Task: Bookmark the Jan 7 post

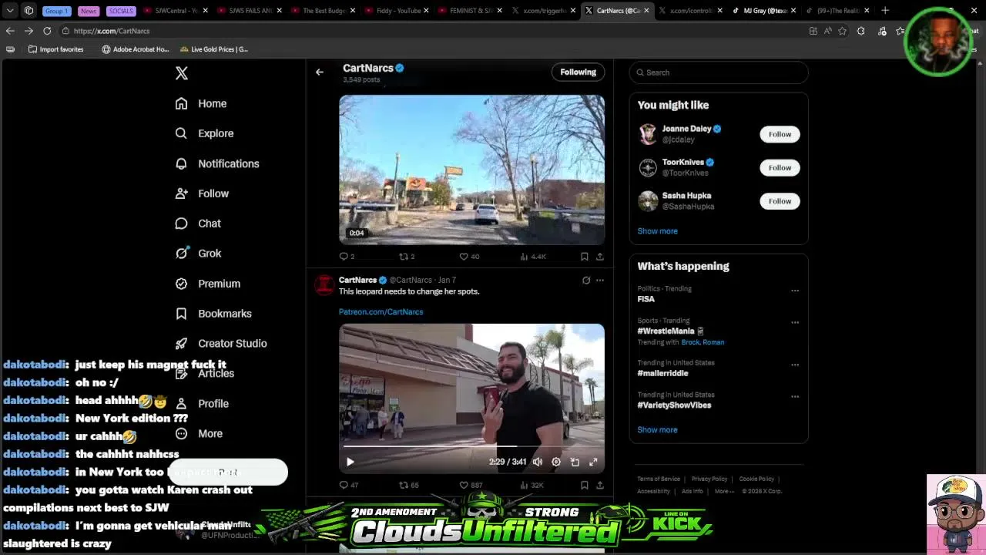Action: point(585,485)
